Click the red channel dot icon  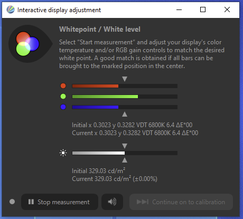[63, 86]
